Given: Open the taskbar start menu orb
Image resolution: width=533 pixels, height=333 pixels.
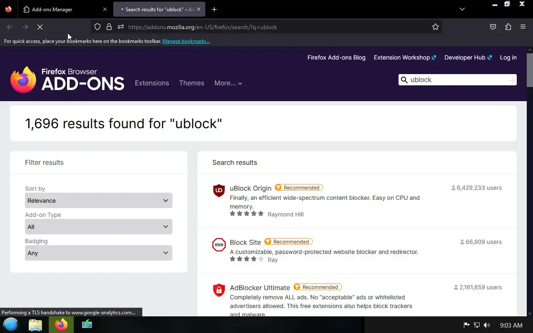Looking at the screenshot, I should (x=11, y=325).
